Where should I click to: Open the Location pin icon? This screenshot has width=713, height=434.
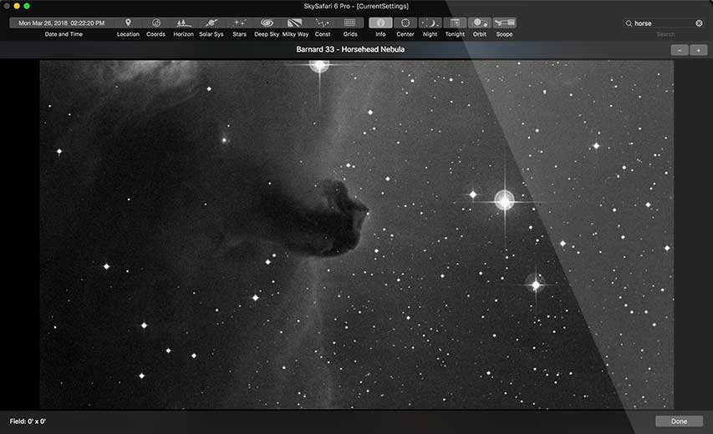tap(128, 23)
